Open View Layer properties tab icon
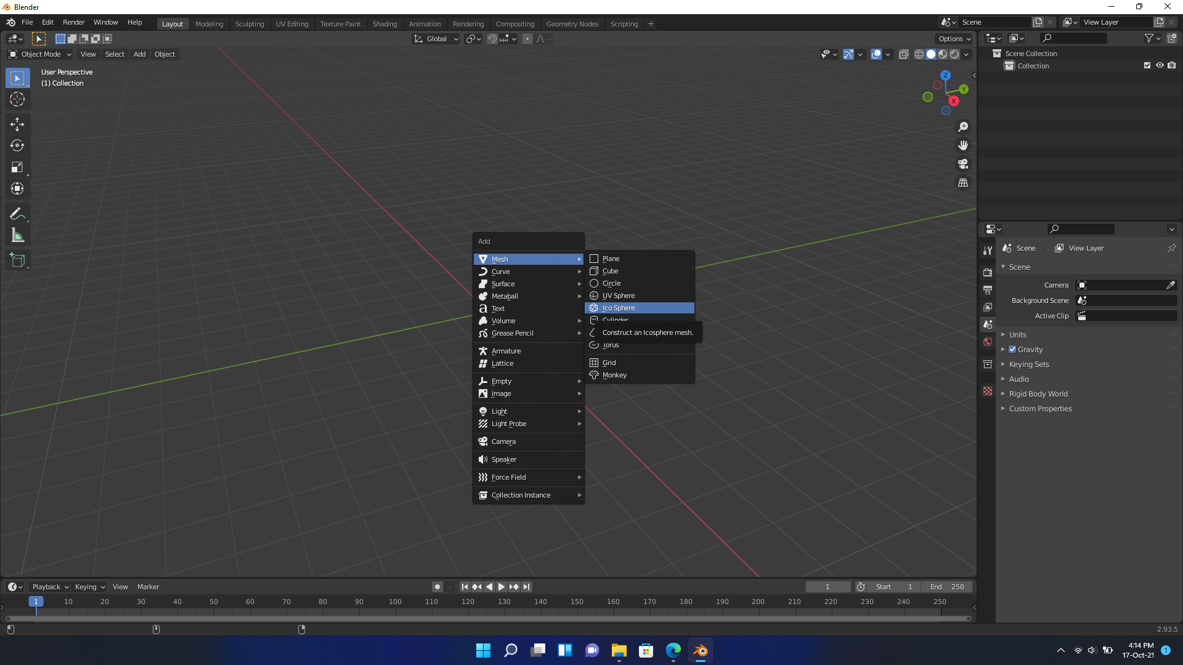 point(988,307)
